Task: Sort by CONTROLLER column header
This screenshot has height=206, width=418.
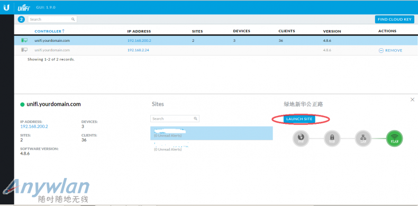Action: (48, 31)
